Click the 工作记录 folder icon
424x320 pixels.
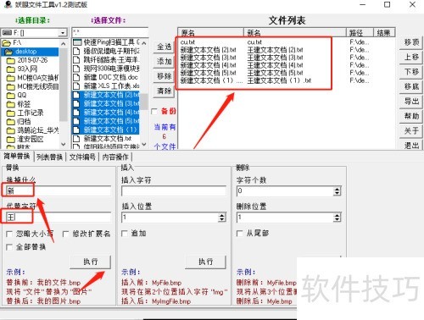[10, 113]
